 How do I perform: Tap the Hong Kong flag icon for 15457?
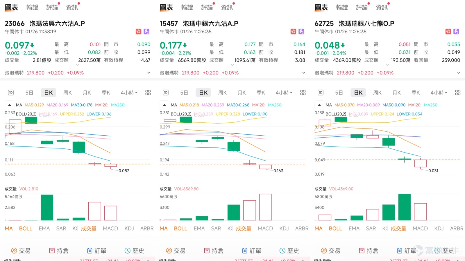293,31
